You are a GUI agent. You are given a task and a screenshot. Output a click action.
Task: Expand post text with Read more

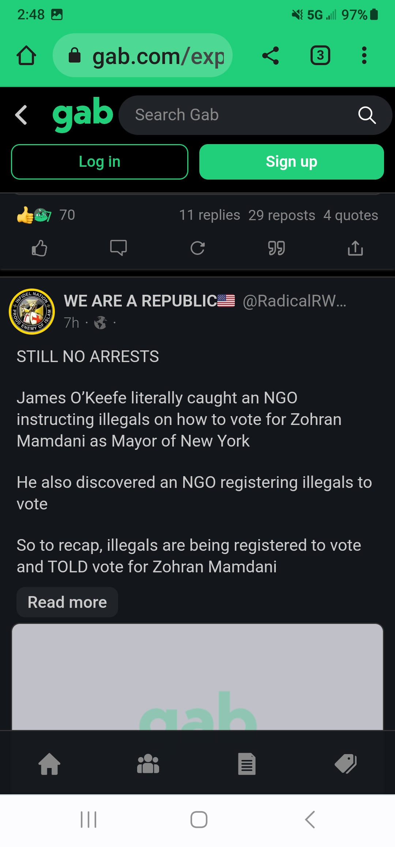click(x=67, y=602)
